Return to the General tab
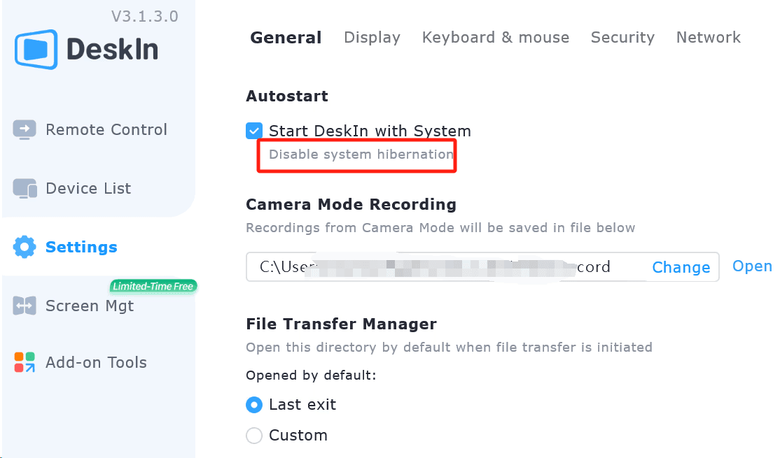Viewport: 780px width, 458px height. coord(286,37)
